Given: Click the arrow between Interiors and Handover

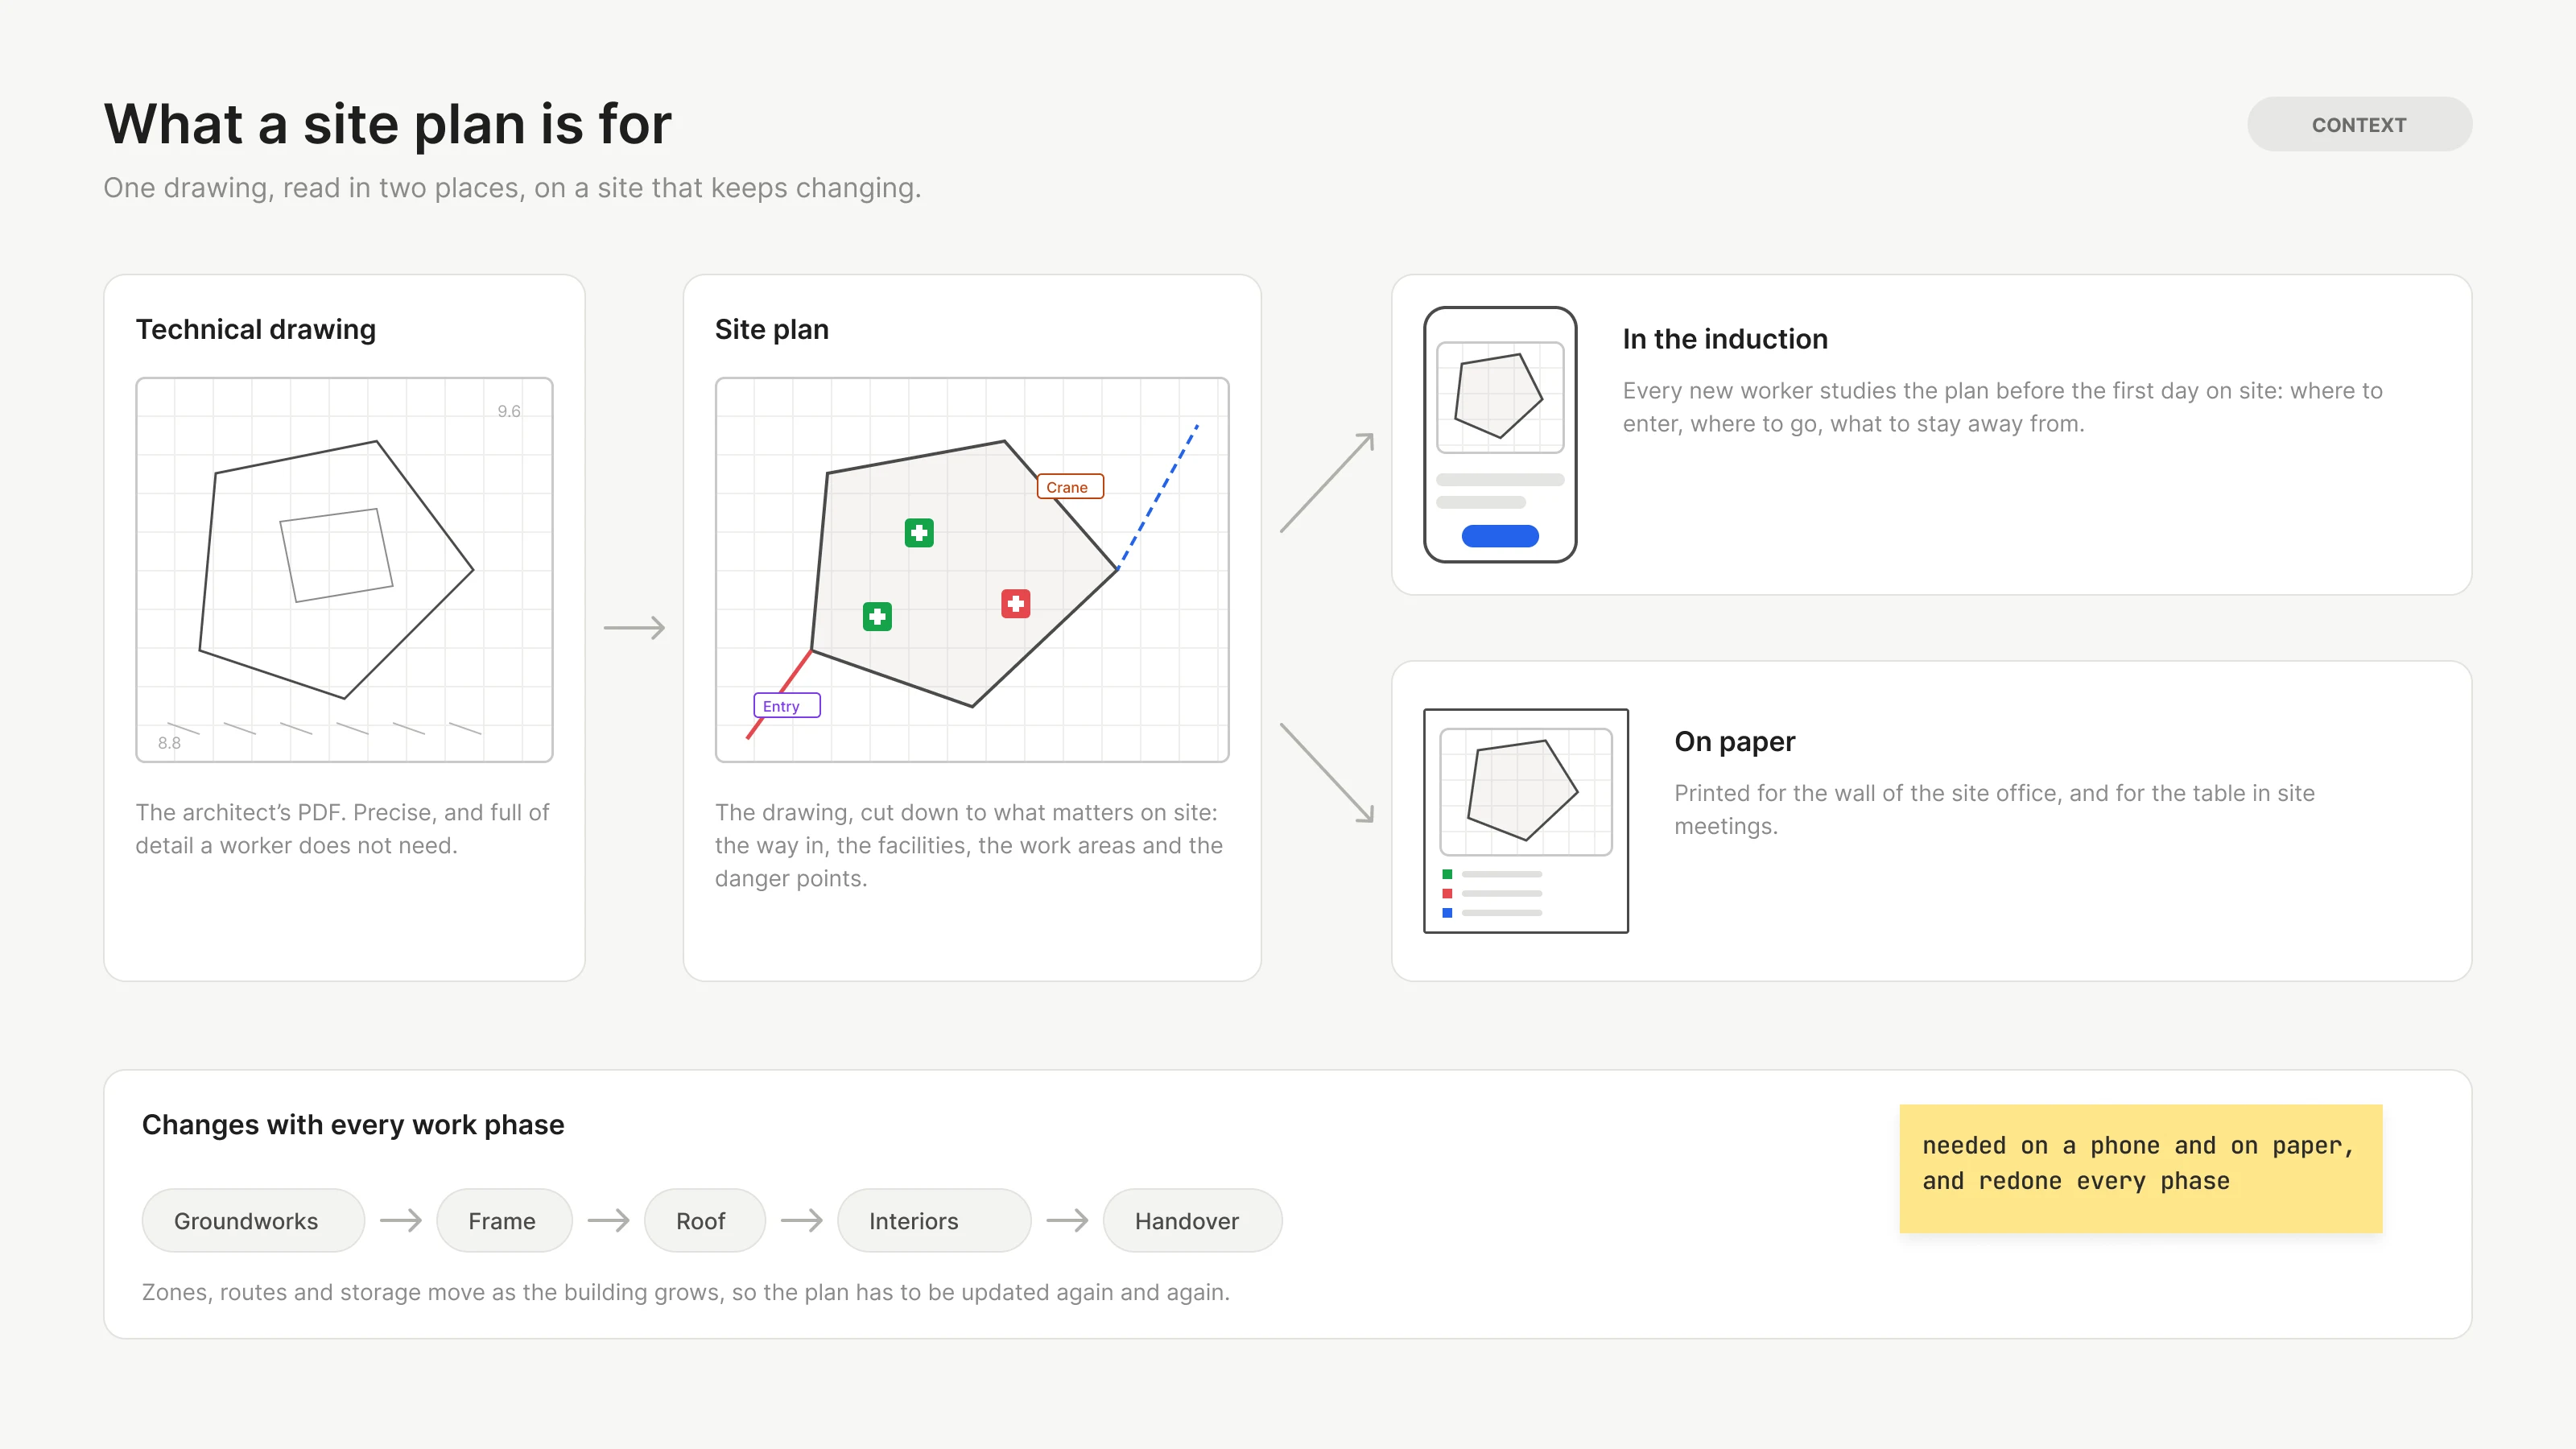Looking at the screenshot, I should [1067, 1220].
